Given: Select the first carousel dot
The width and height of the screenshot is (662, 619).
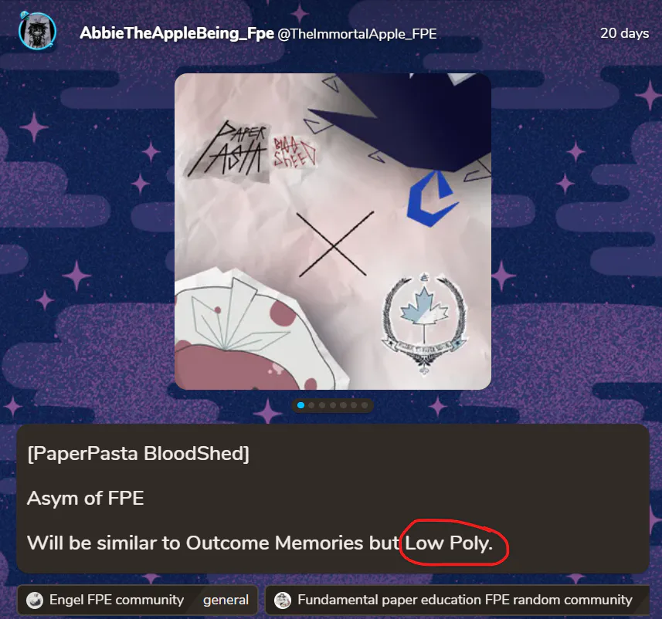Looking at the screenshot, I should (x=300, y=405).
